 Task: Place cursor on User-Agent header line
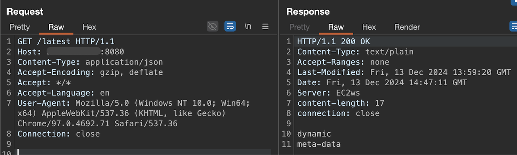point(133,103)
